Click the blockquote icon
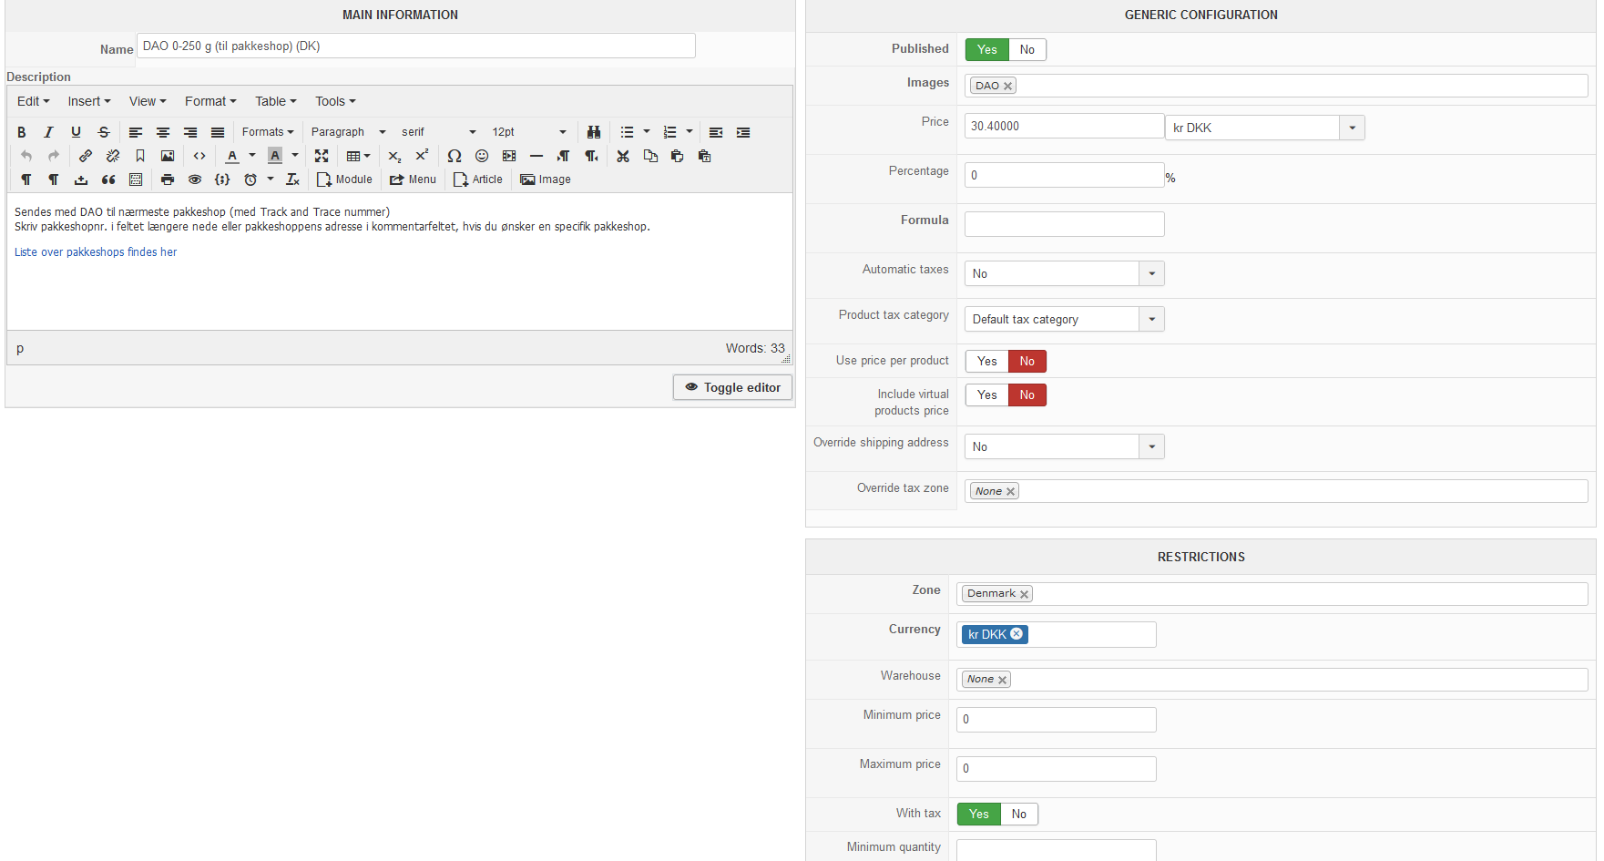 tap(108, 179)
